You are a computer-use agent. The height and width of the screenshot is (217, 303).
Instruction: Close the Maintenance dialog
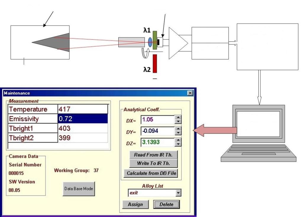pos(190,93)
